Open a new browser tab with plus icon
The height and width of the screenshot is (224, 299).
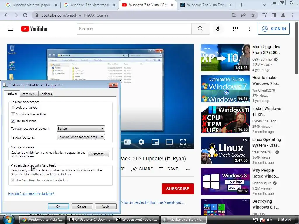coord(241,5)
